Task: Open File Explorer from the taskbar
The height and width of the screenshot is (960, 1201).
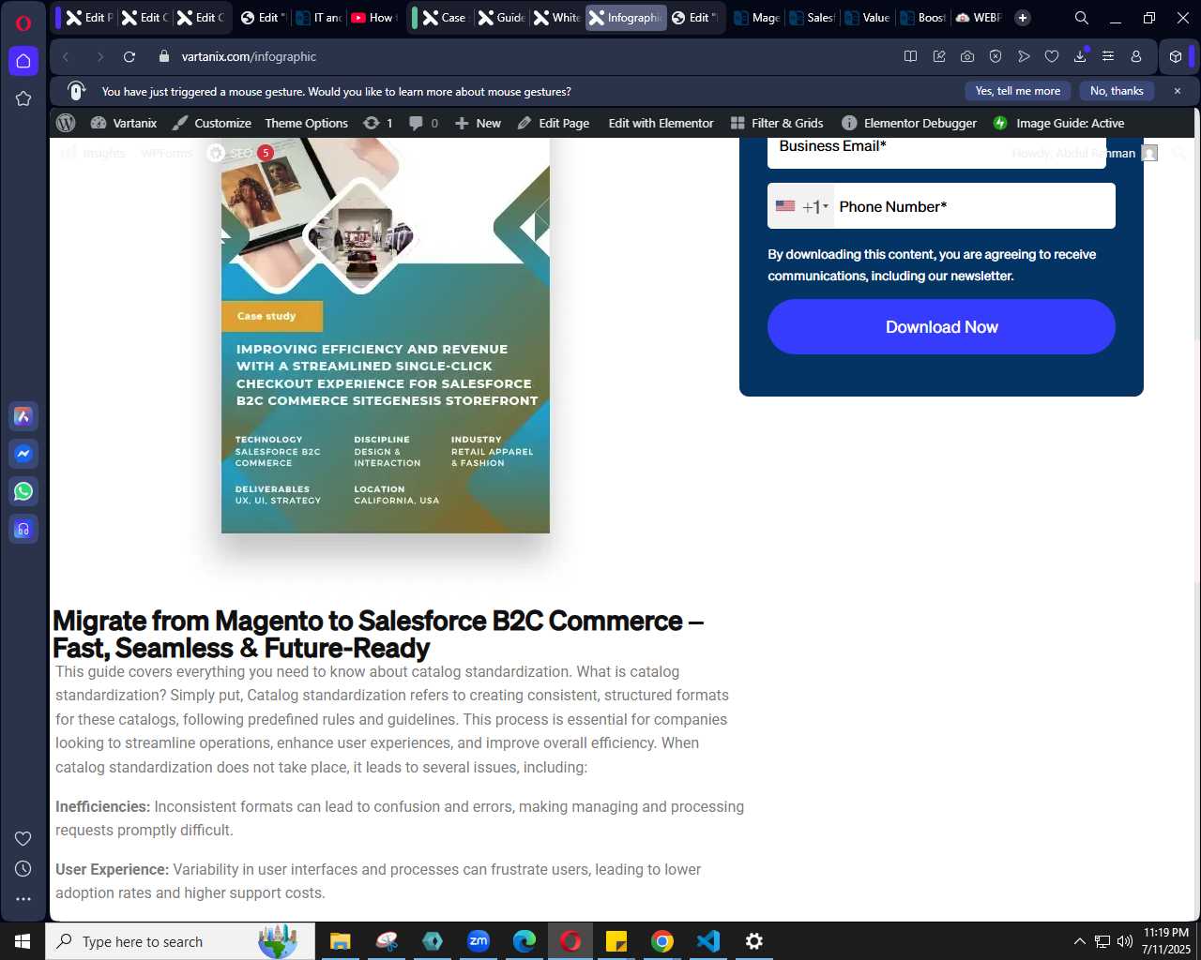Action: pos(340,941)
